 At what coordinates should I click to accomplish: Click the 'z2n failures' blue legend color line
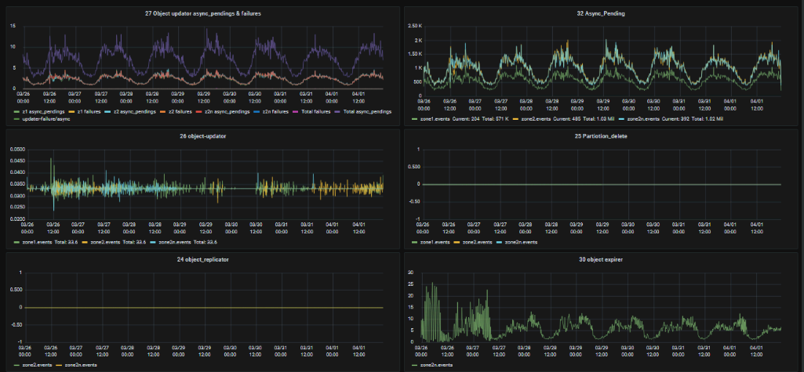click(x=258, y=111)
